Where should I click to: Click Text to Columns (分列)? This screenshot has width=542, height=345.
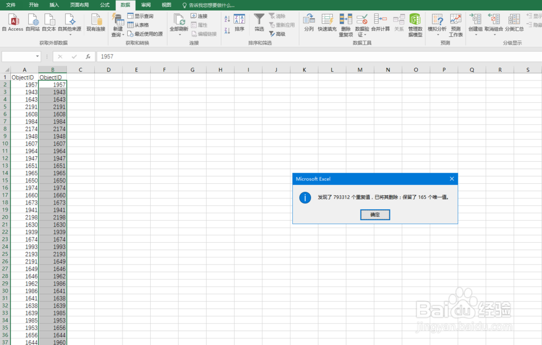tap(309, 23)
